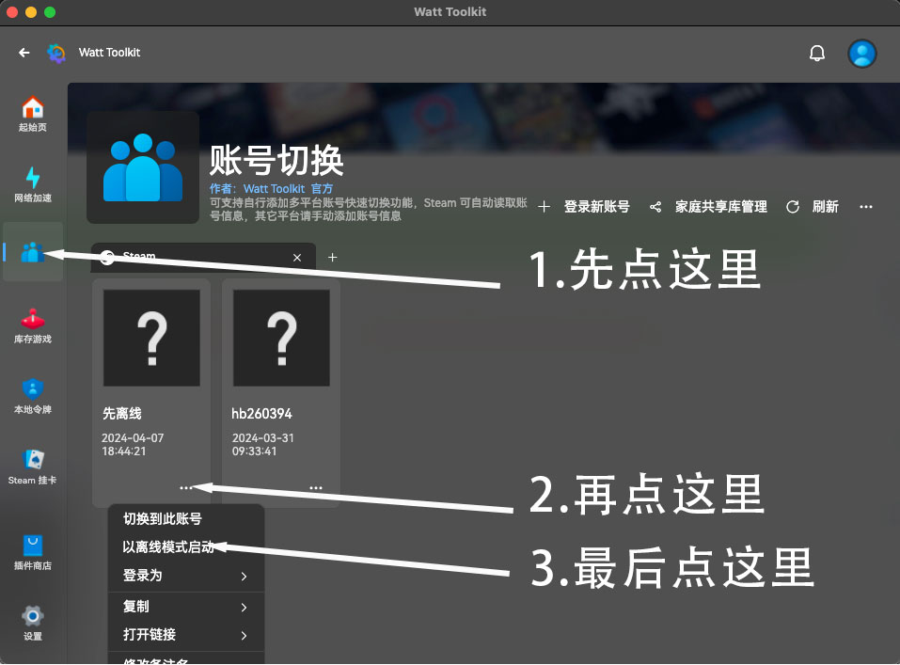Image resolution: width=900 pixels, height=665 pixels.
Task: Open the user profile avatar
Action: (x=861, y=54)
